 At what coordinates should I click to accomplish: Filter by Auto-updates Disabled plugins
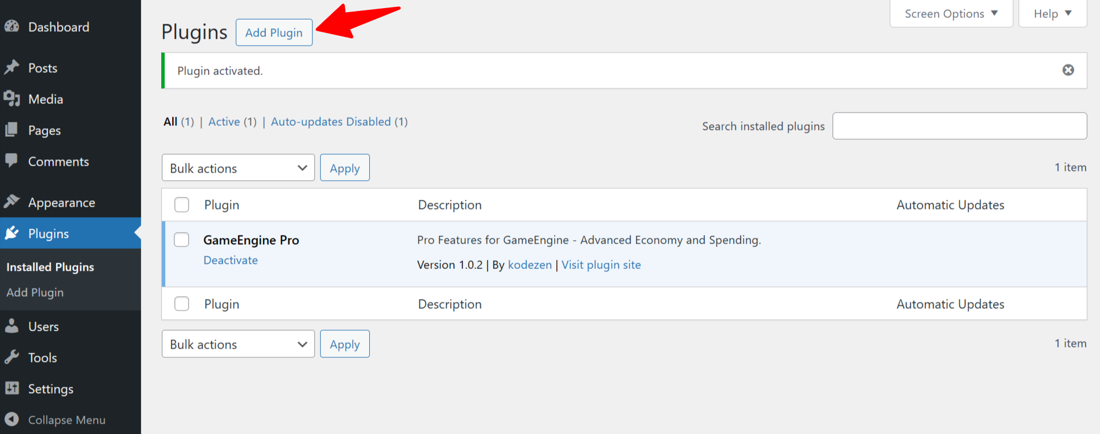(x=331, y=122)
